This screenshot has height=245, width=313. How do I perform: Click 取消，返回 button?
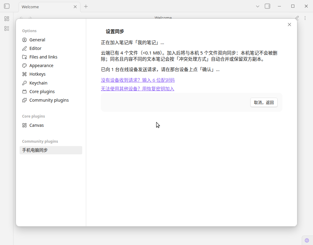[x=264, y=102]
